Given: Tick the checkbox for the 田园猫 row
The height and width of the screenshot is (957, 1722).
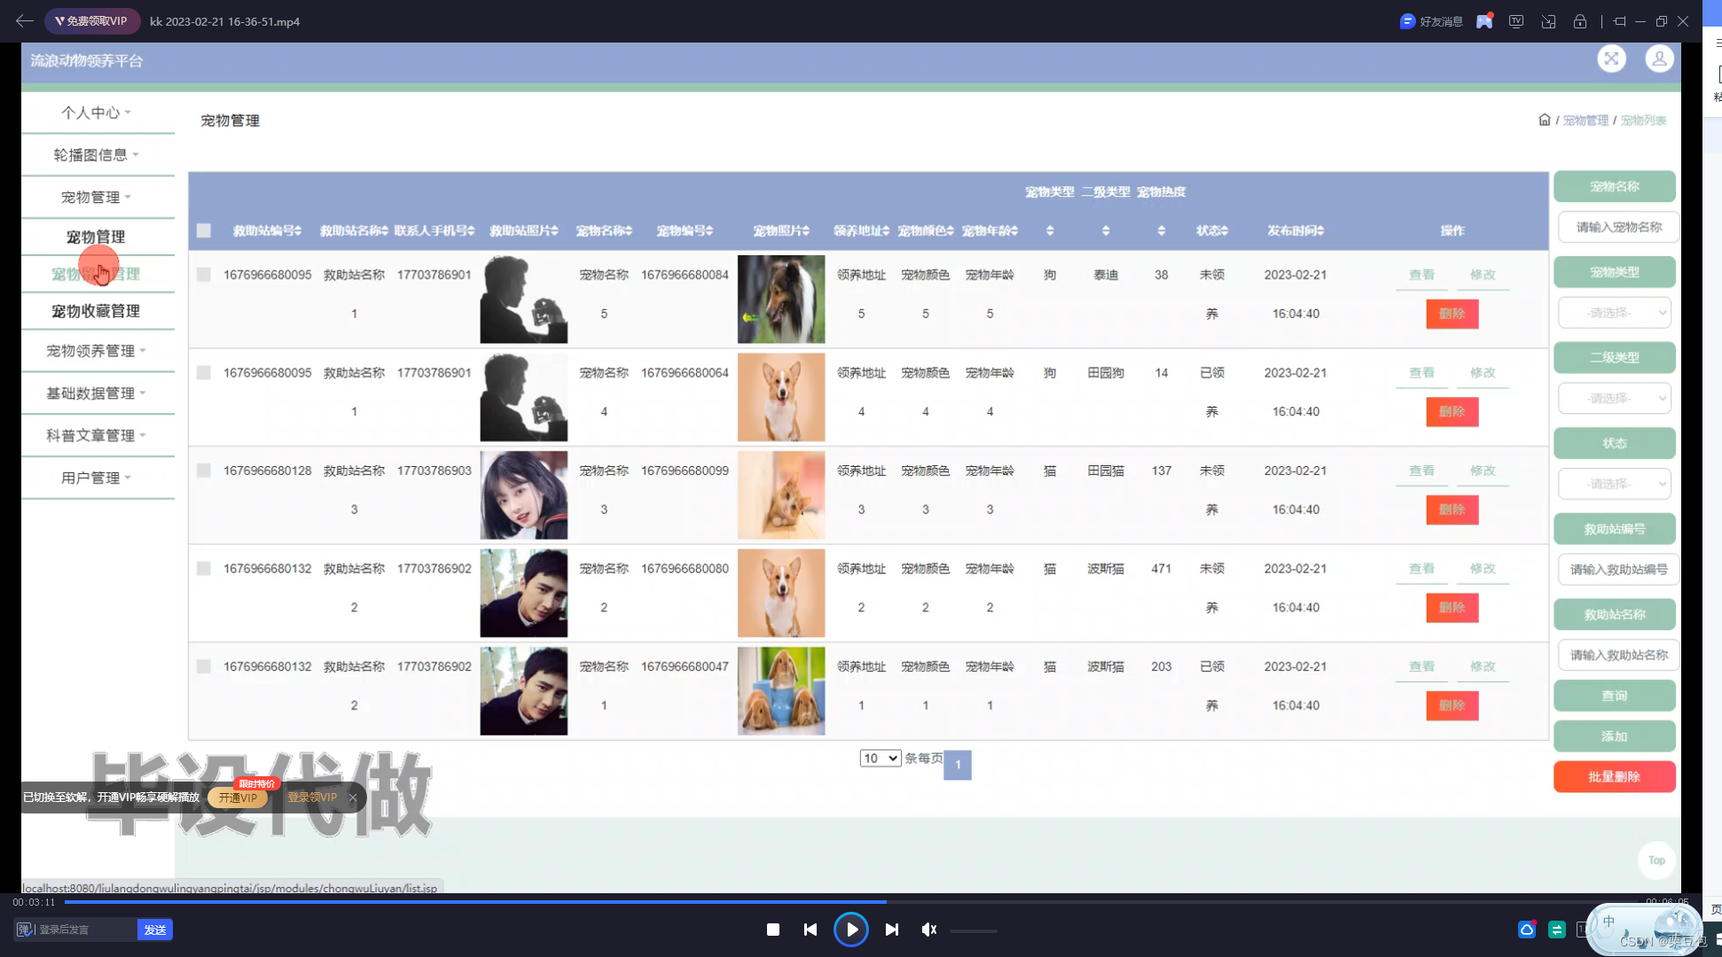Looking at the screenshot, I should (x=204, y=471).
